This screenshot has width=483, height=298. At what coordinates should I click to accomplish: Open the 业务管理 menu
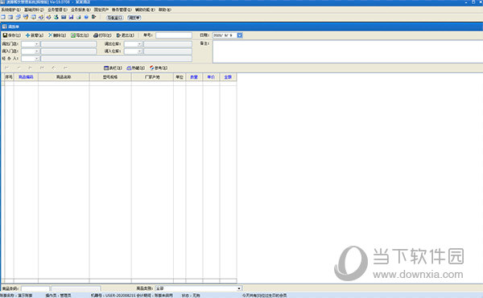pos(57,10)
